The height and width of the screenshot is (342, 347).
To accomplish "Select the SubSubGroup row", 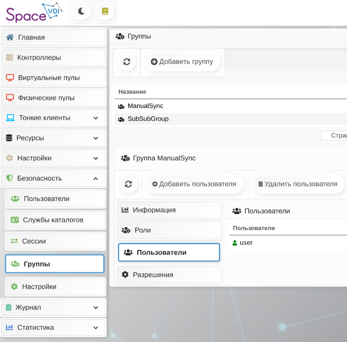I will pos(148,119).
